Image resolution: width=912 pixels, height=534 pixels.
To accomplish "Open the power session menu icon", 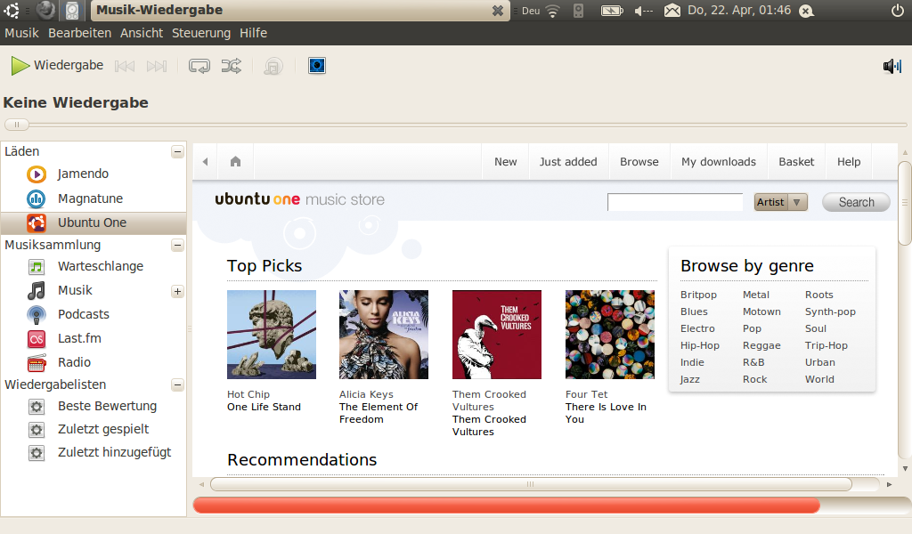I will [898, 11].
